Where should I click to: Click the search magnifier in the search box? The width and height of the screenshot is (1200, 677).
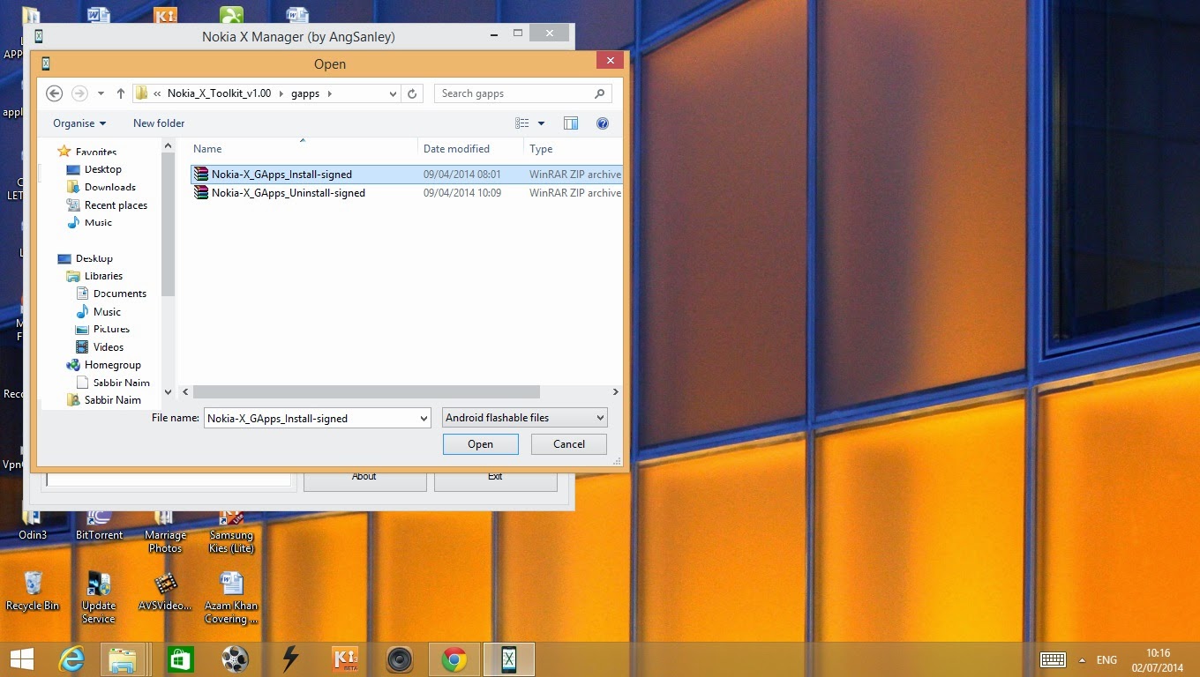[599, 93]
